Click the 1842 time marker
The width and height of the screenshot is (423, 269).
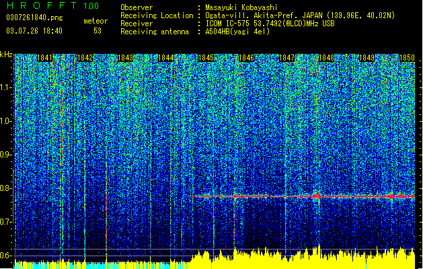pos(85,58)
